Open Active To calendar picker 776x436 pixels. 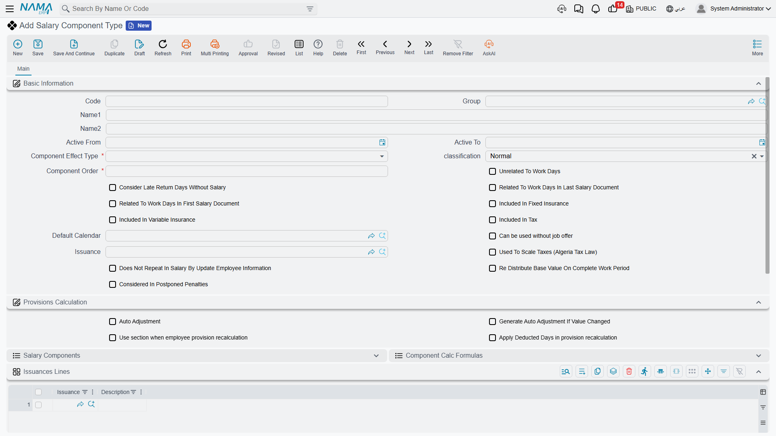[x=762, y=142]
